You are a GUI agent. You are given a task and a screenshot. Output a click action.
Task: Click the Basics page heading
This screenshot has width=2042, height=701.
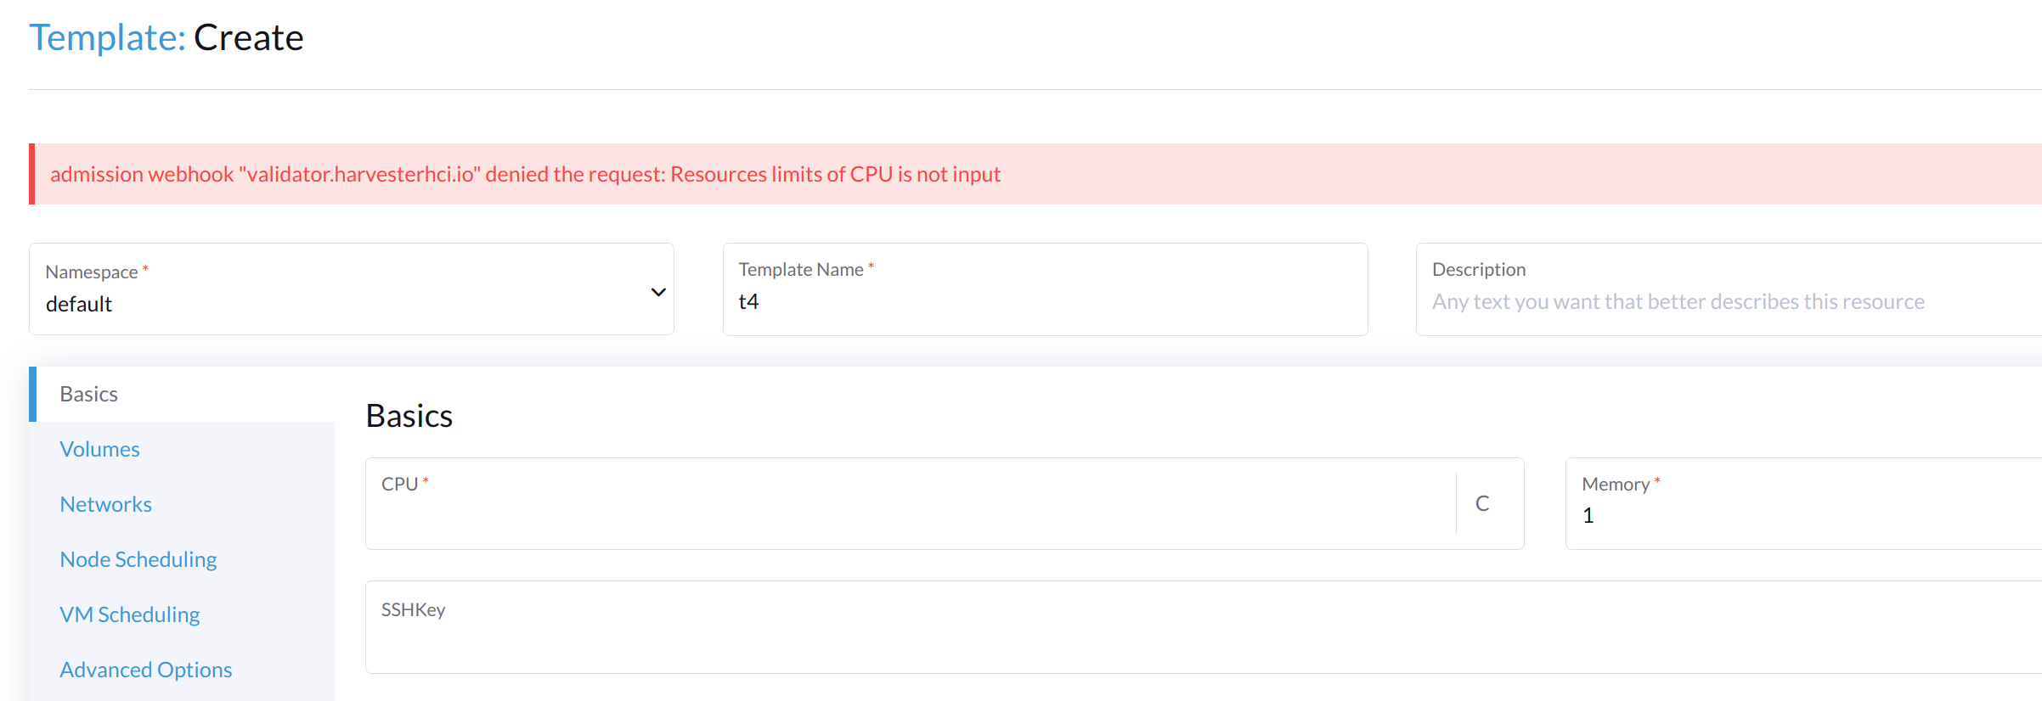[409, 415]
